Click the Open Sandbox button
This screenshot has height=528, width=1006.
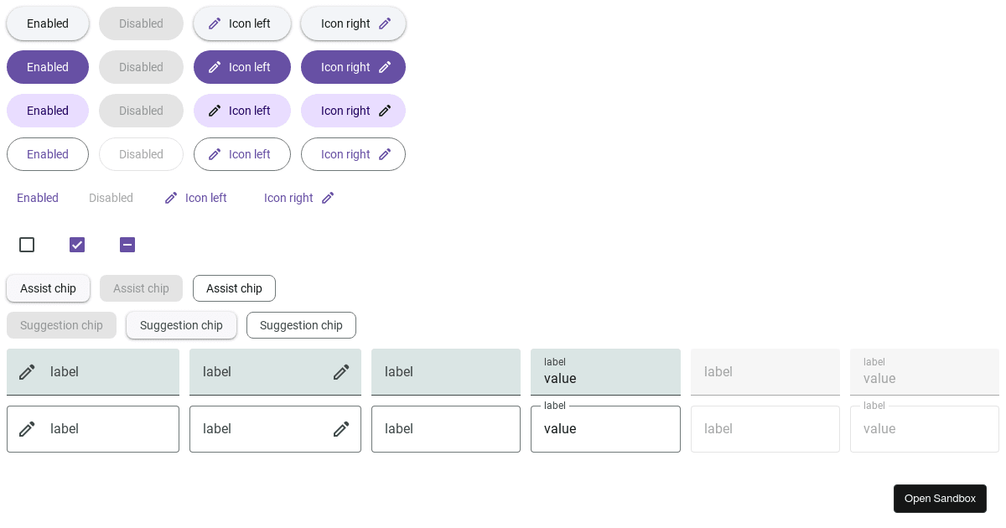(x=940, y=499)
